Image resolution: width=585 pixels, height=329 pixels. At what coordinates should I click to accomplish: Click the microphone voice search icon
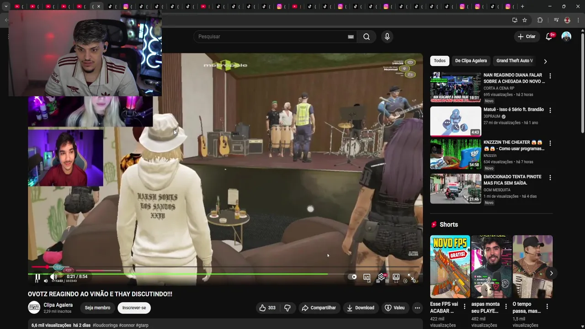[x=387, y=37]
